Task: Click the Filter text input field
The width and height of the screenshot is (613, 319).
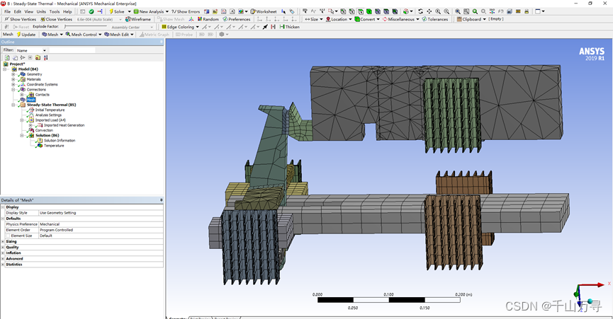Action: coord(72,50)
